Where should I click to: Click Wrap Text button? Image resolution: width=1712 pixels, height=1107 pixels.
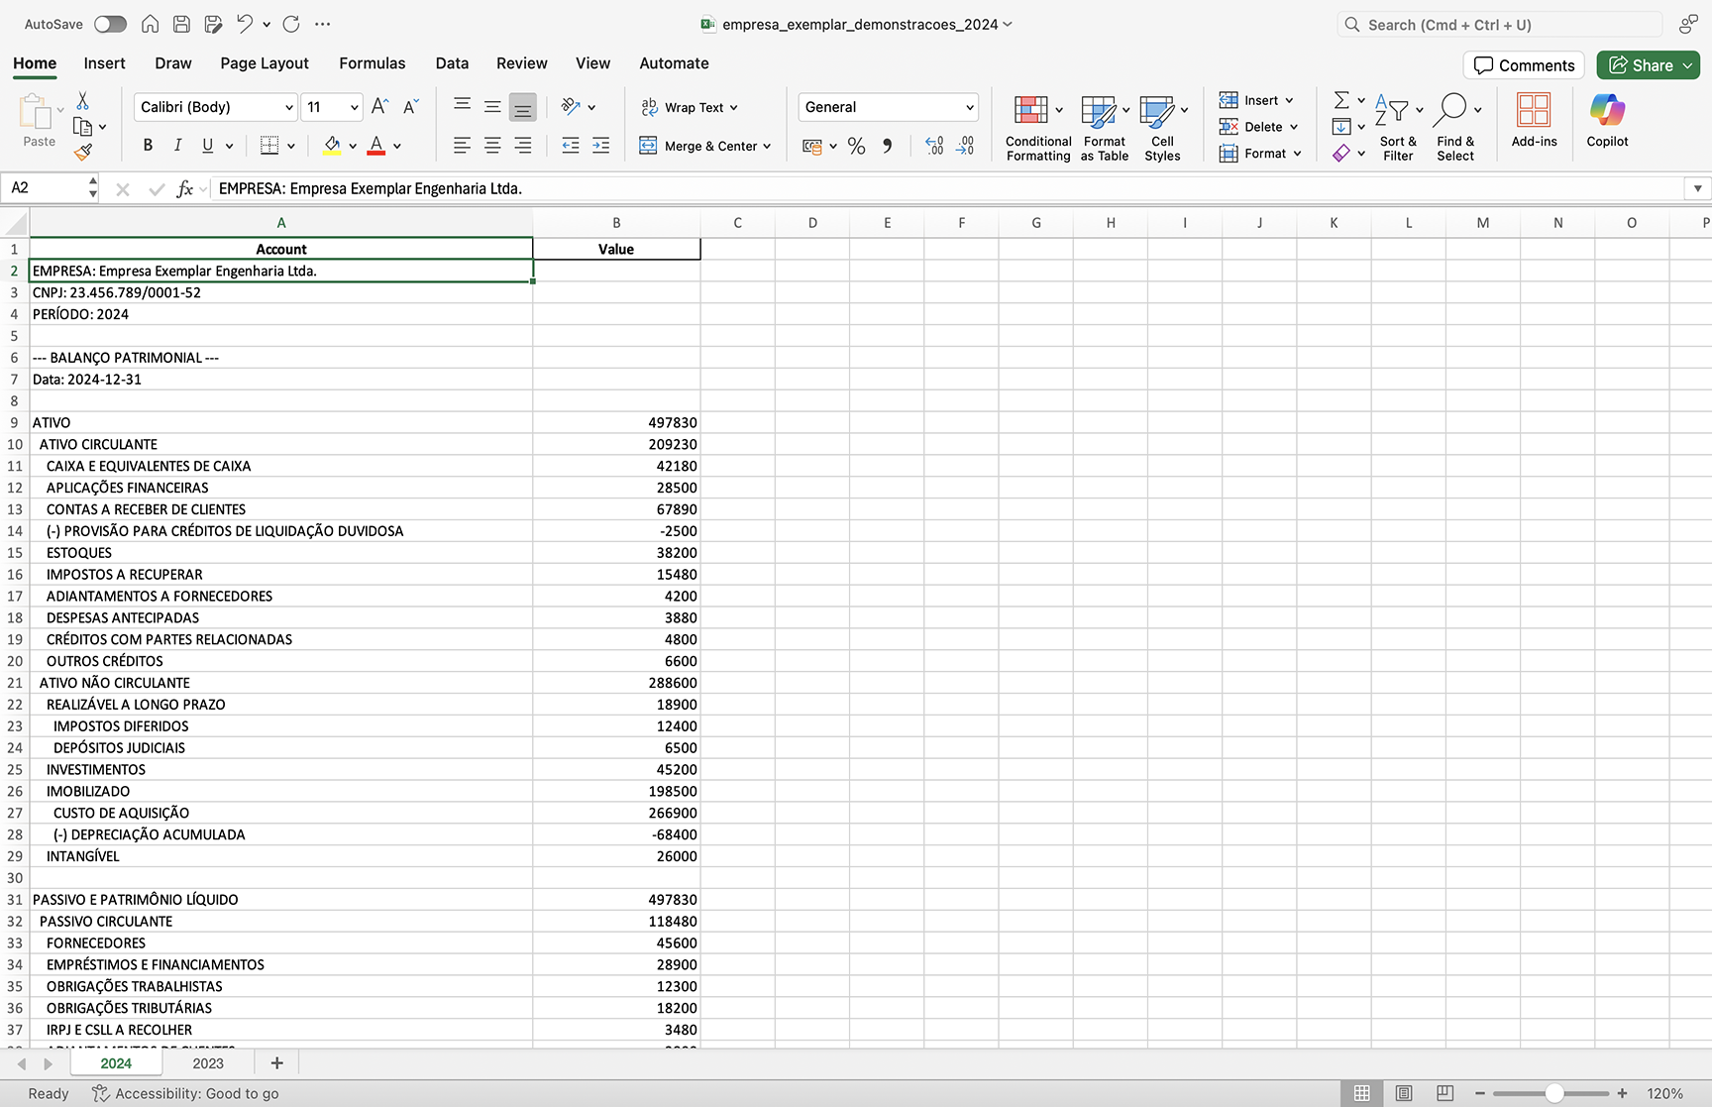690,107
